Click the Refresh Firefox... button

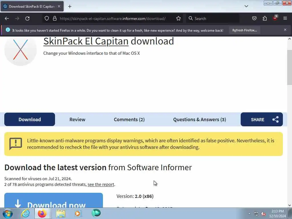[244, 30]
